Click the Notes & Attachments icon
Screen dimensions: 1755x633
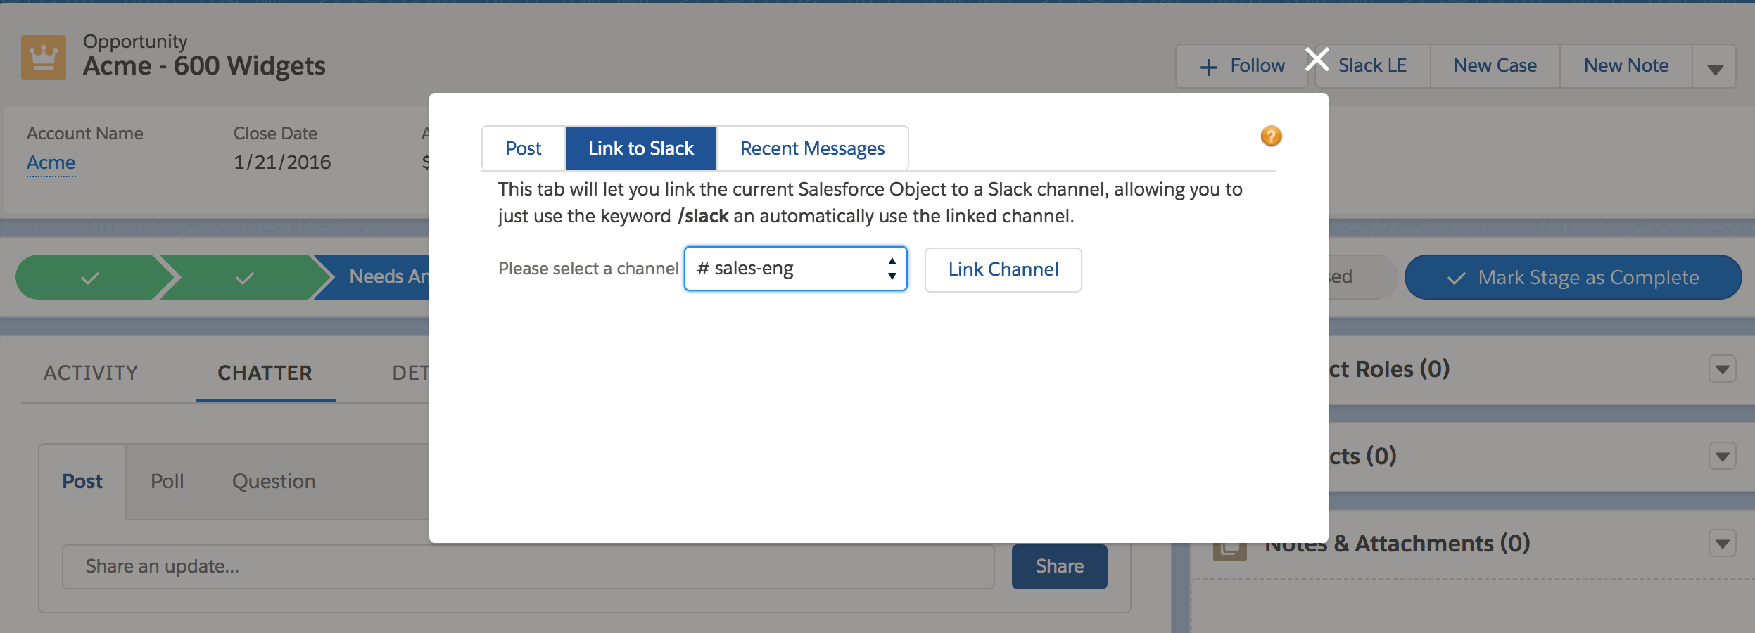[x=1229, y=549]
